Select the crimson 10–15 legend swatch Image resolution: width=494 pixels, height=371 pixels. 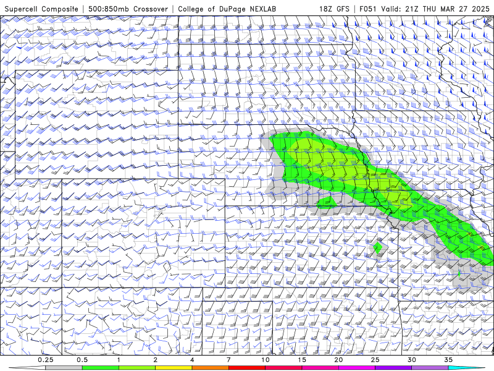coord(283,368)
